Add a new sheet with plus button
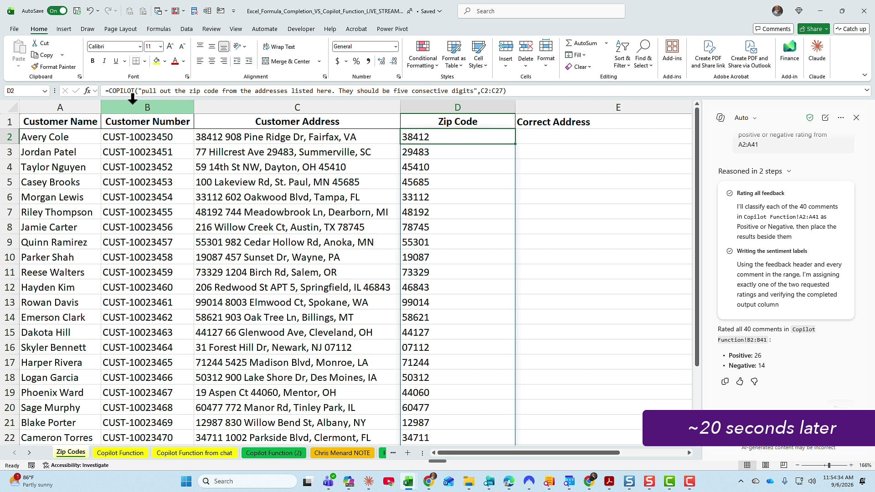Screen dimensions: 875x492 point(407,453)
